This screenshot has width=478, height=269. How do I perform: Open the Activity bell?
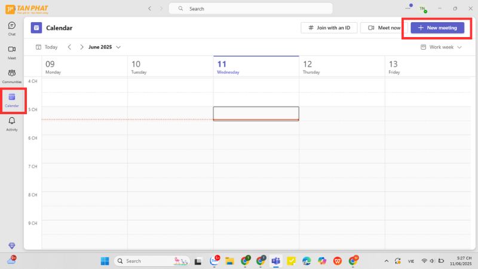12,124
